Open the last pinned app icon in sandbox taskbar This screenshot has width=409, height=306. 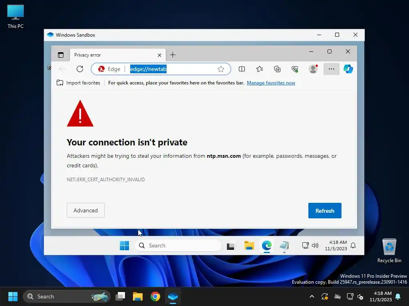tap(284, 245)
